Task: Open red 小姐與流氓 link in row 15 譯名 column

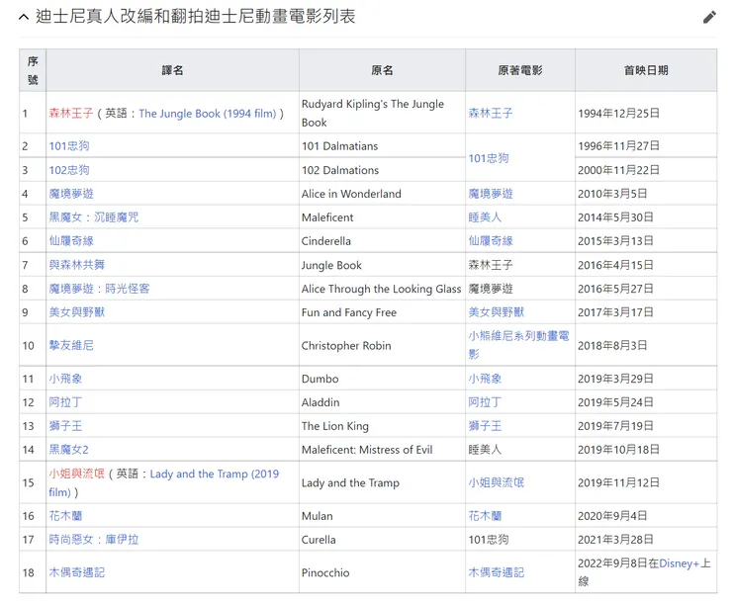Action: (76, 474)
